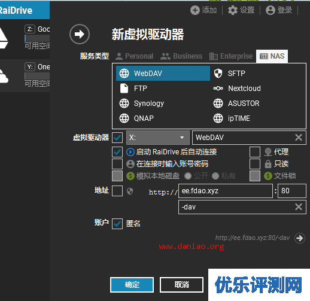Click the Y: drive usage bar

[x=37, y=76]
